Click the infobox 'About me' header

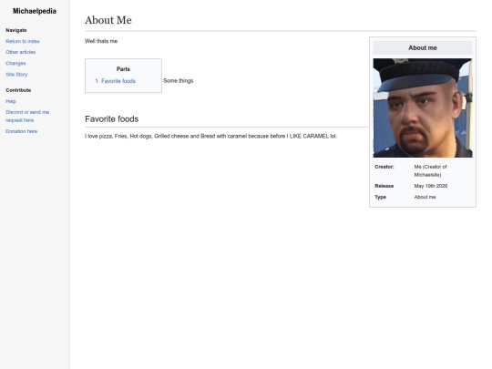tap(423, 48)
